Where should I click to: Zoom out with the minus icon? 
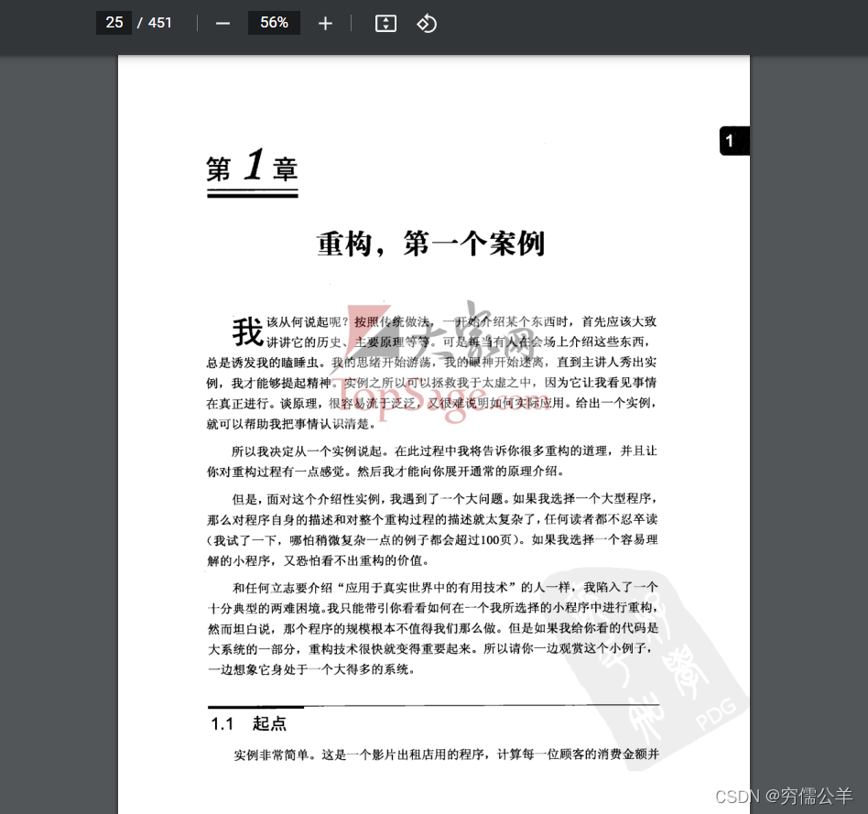[x=222, y=23]
